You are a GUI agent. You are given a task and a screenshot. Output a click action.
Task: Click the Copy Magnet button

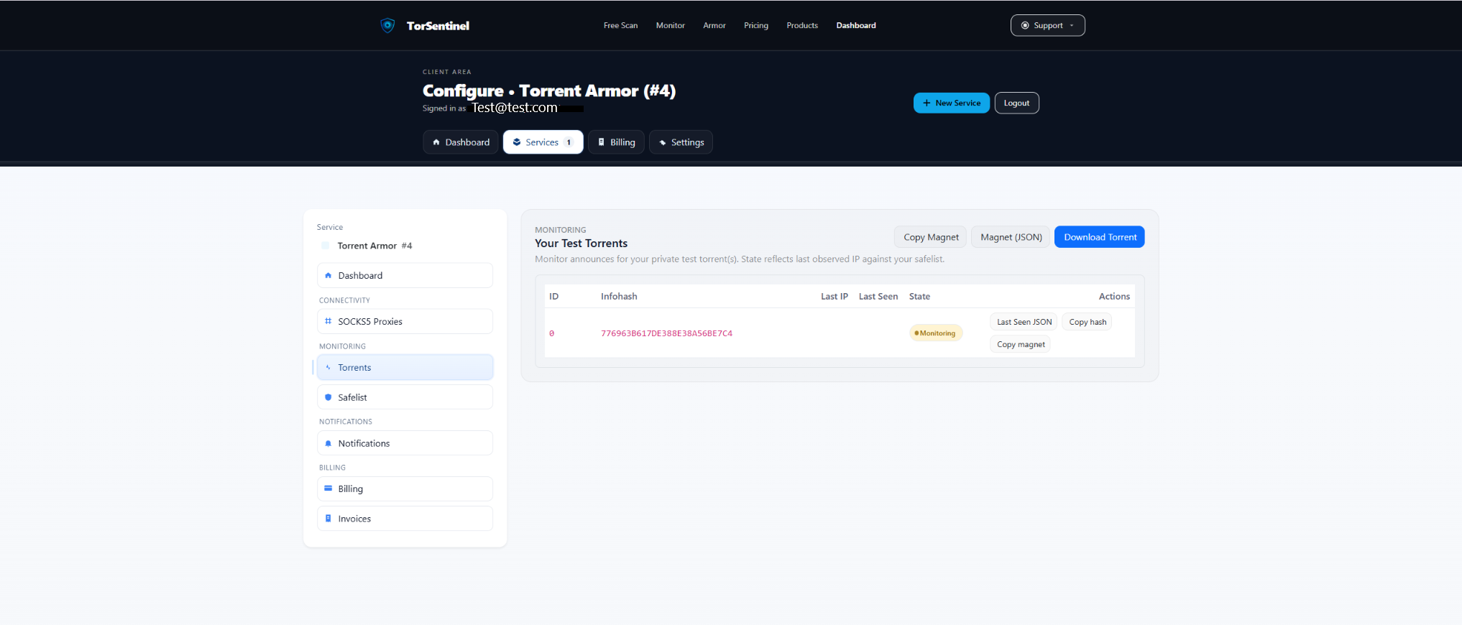[x=930, y=237]
